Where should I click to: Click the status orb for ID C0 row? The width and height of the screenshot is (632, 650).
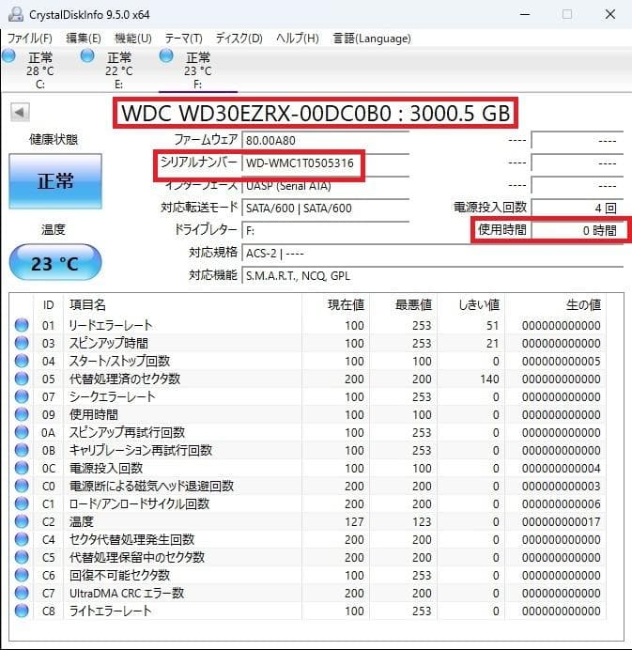[x=22, y=486]
